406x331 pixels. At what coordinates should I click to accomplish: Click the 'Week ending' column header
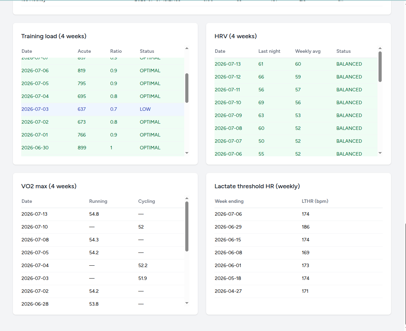[229, 201]
